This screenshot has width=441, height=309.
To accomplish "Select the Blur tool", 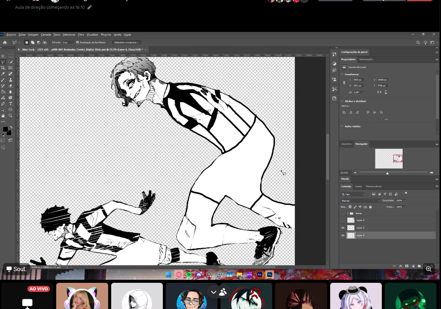I will (x=10, y=92).
